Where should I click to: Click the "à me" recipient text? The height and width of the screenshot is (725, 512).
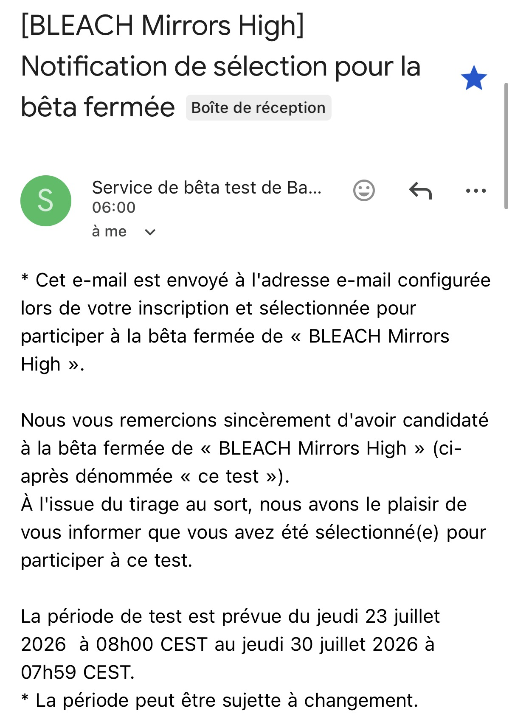(109, 231)
